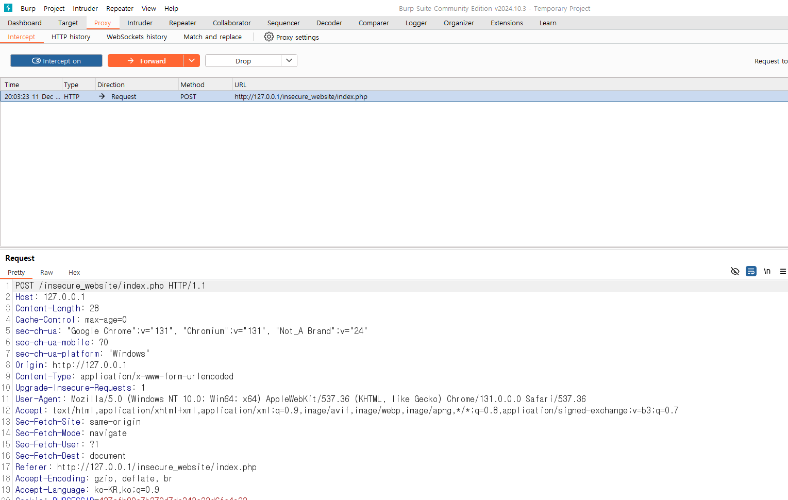Select the intercepted POST index.php request row
This screenshot has width=788, height=500.
[394, 96]
